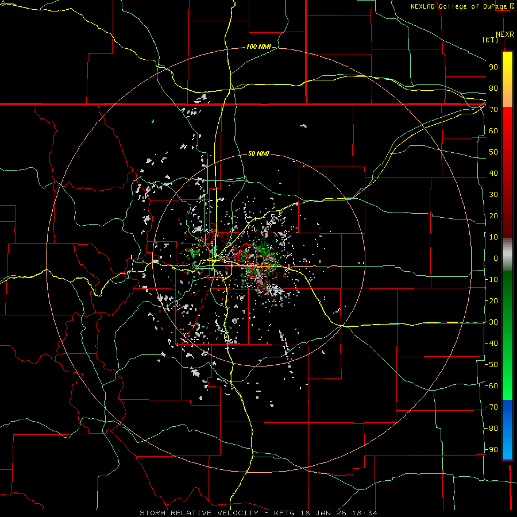This screenshot has height=517, width=517.
Task: Click the 50 label beside the red scale
Action: [493, 152]
